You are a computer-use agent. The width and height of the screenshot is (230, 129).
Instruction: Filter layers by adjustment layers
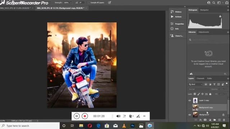pos(210,84)
